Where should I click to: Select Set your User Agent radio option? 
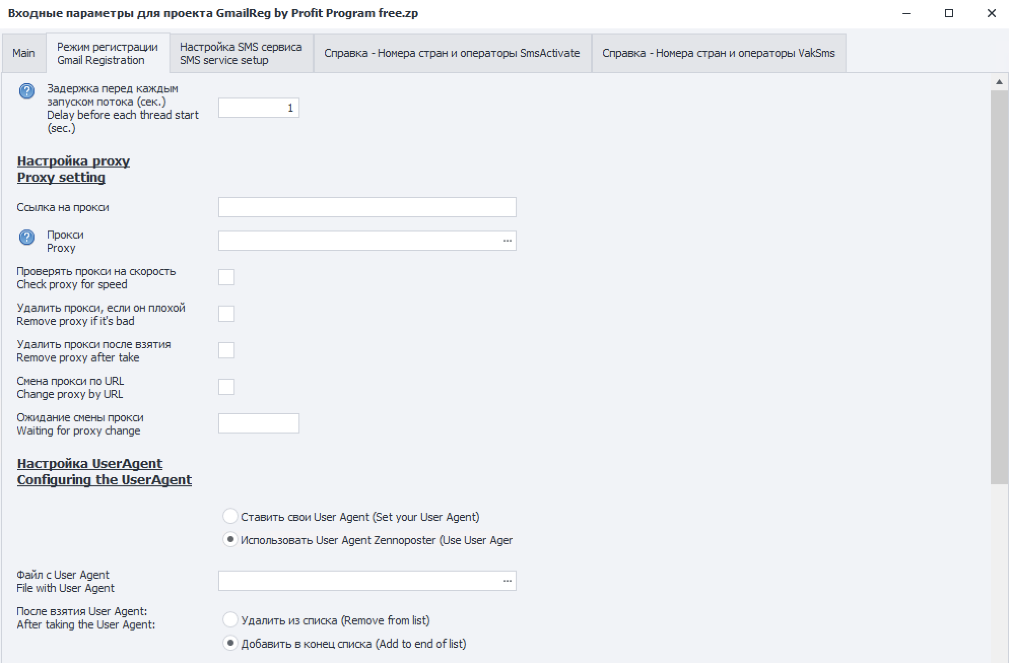pos(230,516)
